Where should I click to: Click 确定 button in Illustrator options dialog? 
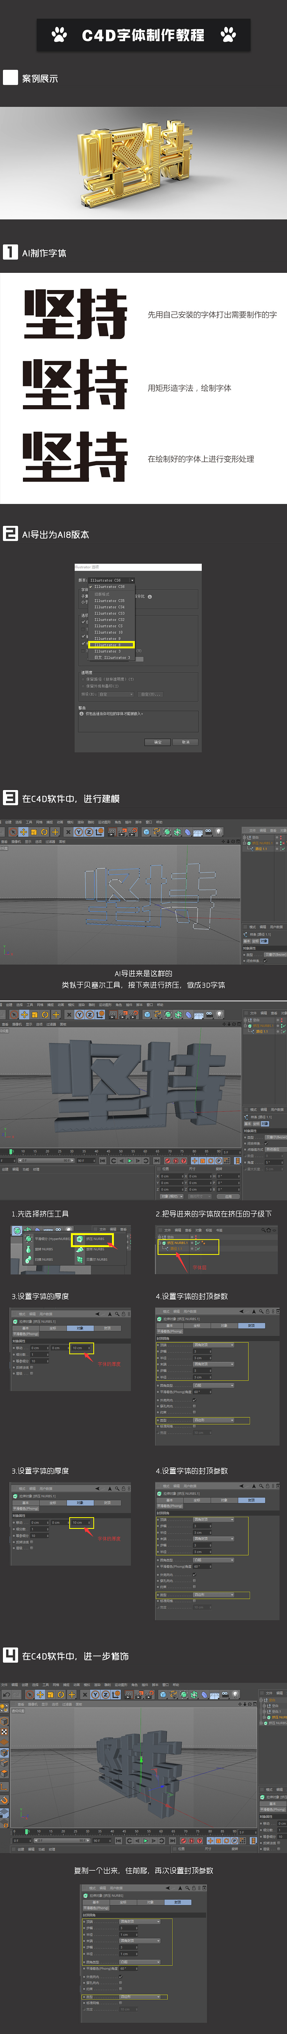point(158,742)
